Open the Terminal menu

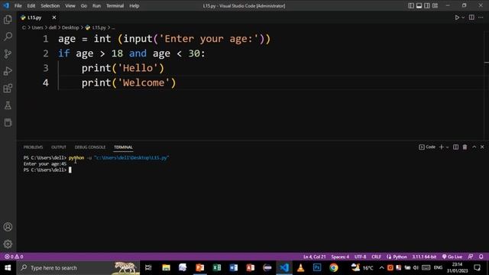coord(115,5)
